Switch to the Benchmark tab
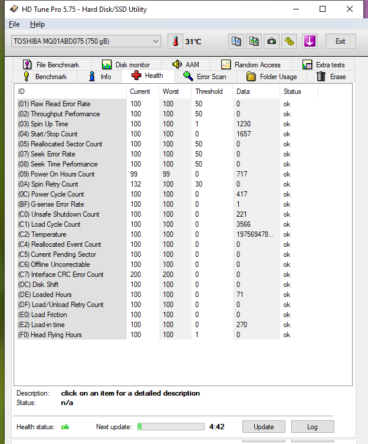Viewport: 368px width, 444px height. (45, 77)
